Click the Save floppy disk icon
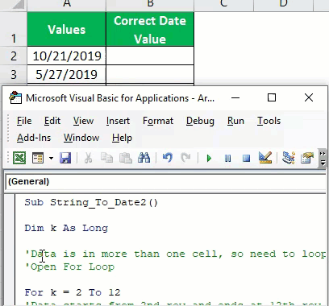 tap(65, 158)
